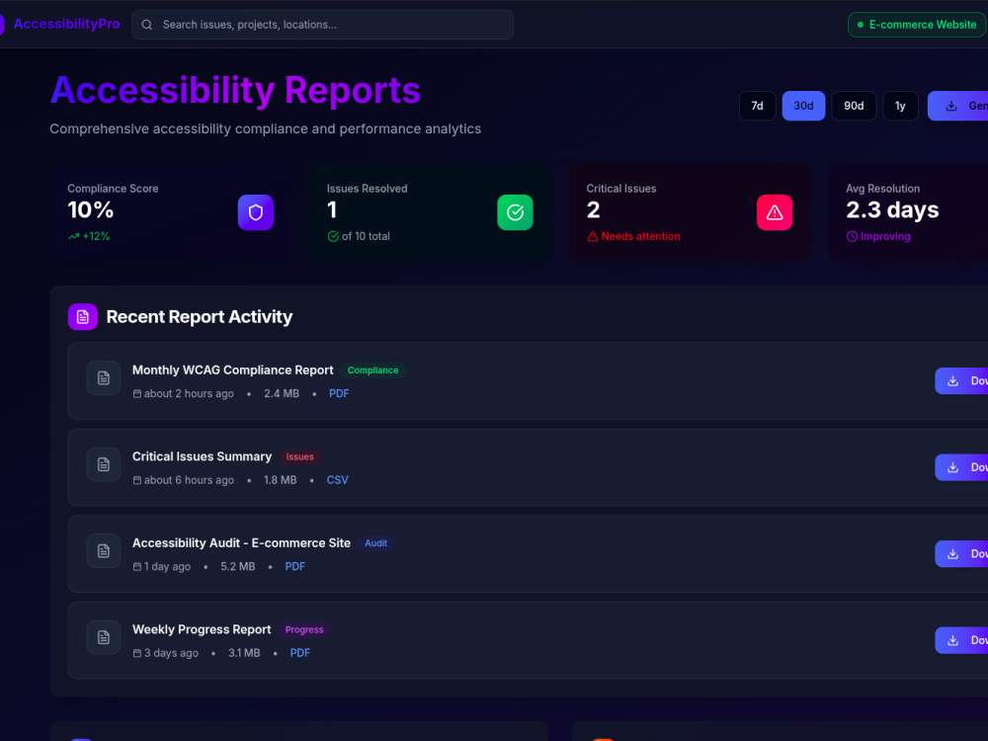Viewport: 988px width, 741px height.
Task: Click the Monthly WCAG Compliance Report file icon
Action: click(104, 378)
